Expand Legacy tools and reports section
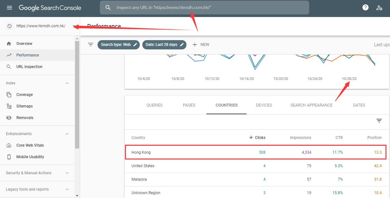The image size is (390, 198). [x=67, y=189]
